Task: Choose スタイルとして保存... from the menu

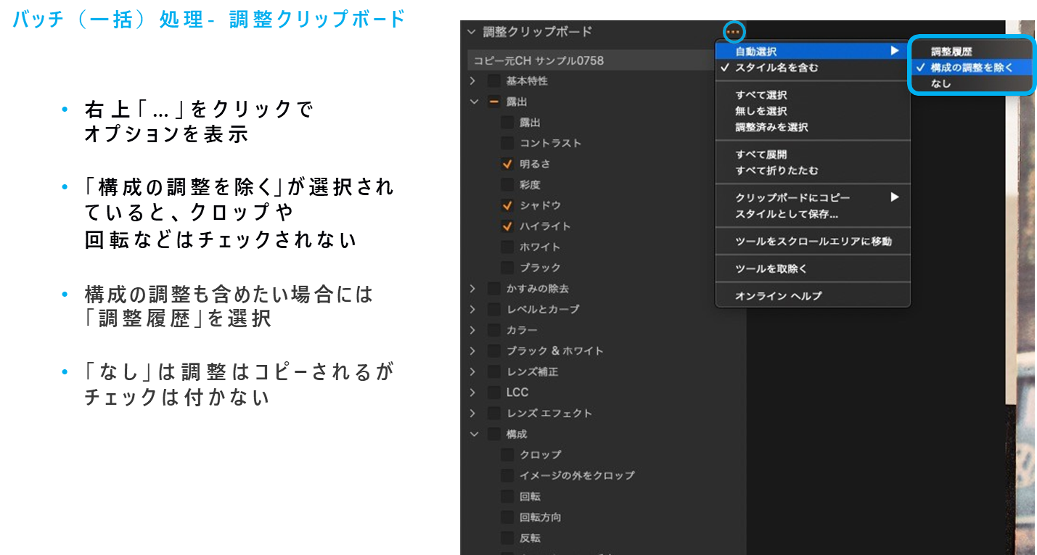Action: click(x=812, y=214)
